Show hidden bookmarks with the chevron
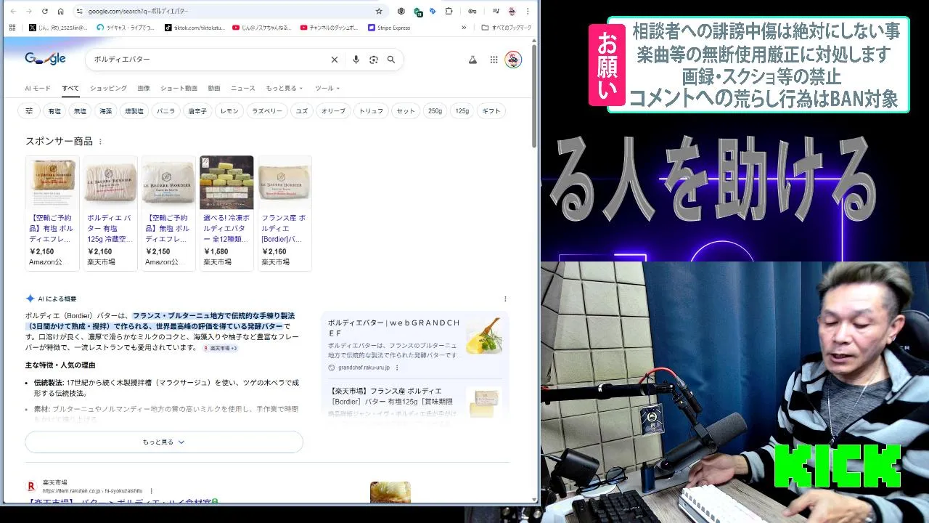Screen dimensions: 929x523 click(464, 28)
